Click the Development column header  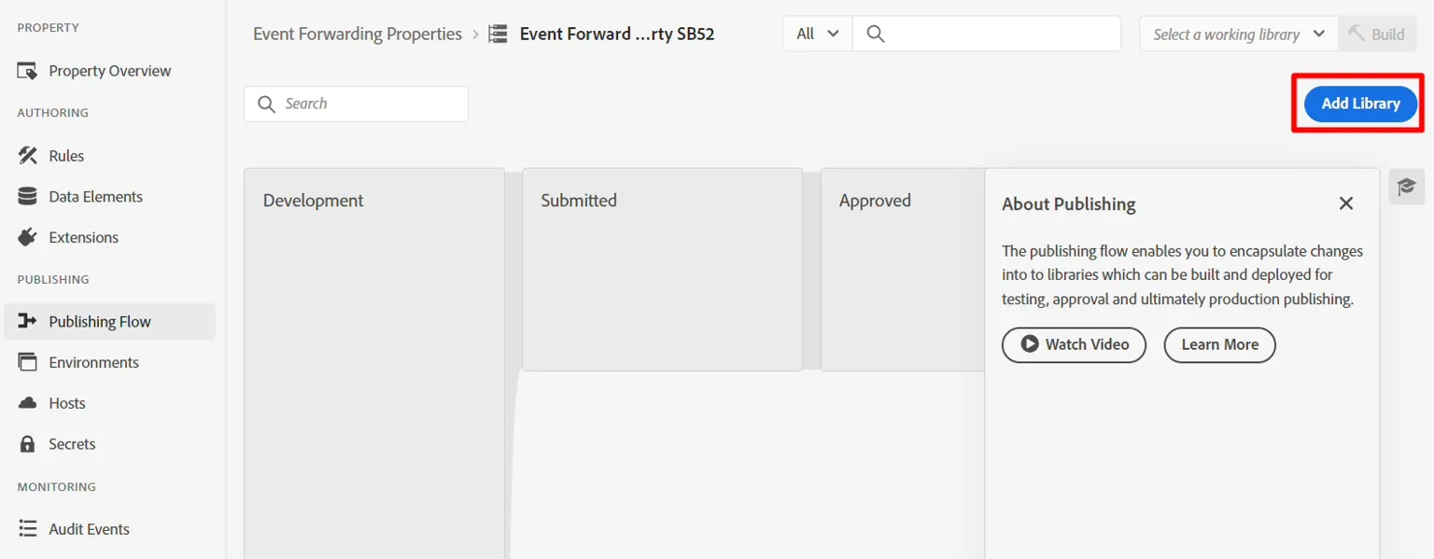pos(314,201)
